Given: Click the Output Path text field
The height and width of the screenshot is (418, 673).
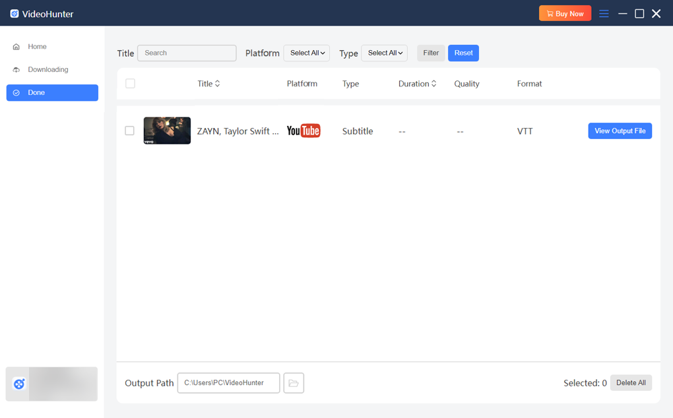Looking at the screenshot, I should click(x=228, y=383).
